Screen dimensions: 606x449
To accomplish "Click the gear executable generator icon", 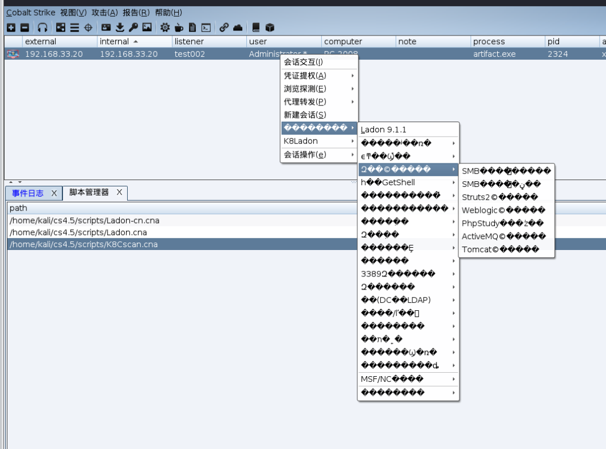I will [x=165, y=28].
